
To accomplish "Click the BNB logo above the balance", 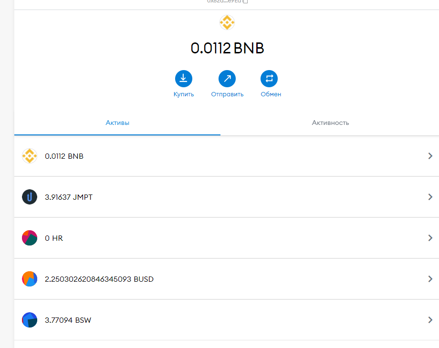I will click(227, 22).
